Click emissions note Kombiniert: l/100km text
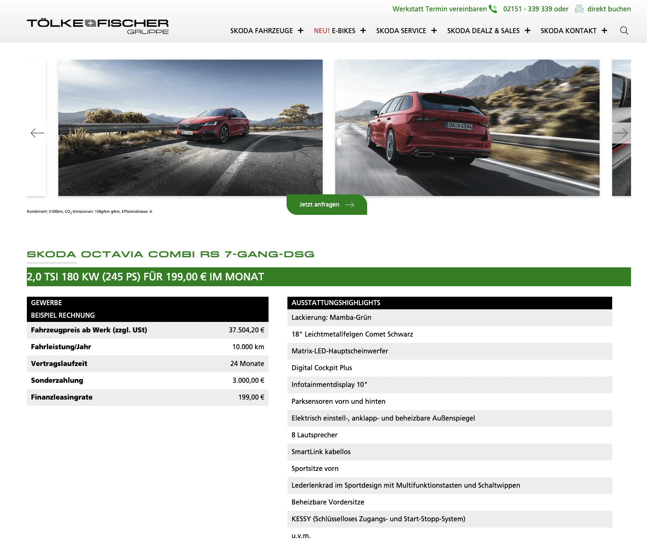 89,212
